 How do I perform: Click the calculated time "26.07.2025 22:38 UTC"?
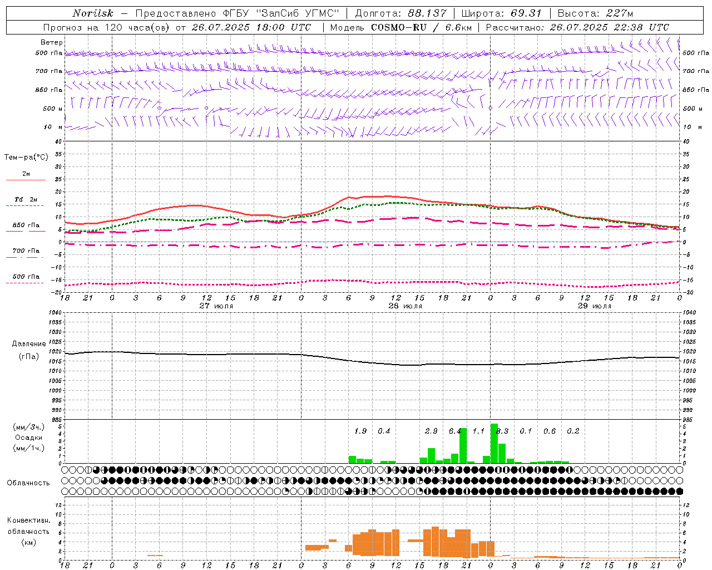coord(610,27)
